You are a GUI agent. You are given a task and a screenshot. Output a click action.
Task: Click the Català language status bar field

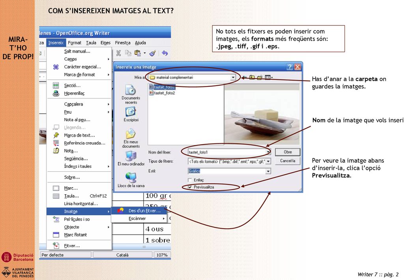(122, 255)
